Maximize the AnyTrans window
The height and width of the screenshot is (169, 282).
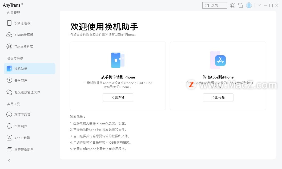(x=271, y=5)
